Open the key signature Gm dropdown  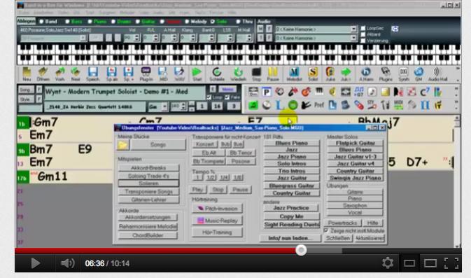[164, 106]
